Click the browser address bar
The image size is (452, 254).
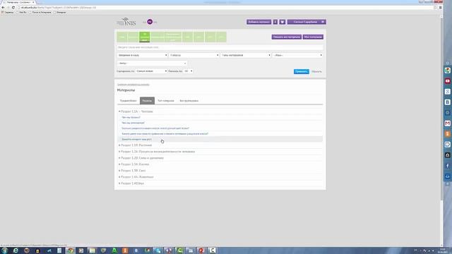click(225, 8)
